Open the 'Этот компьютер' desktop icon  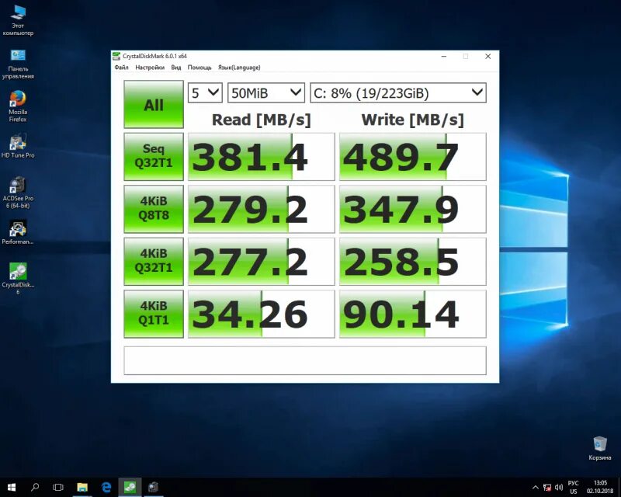pyautogui.click(x=18, y=21)
